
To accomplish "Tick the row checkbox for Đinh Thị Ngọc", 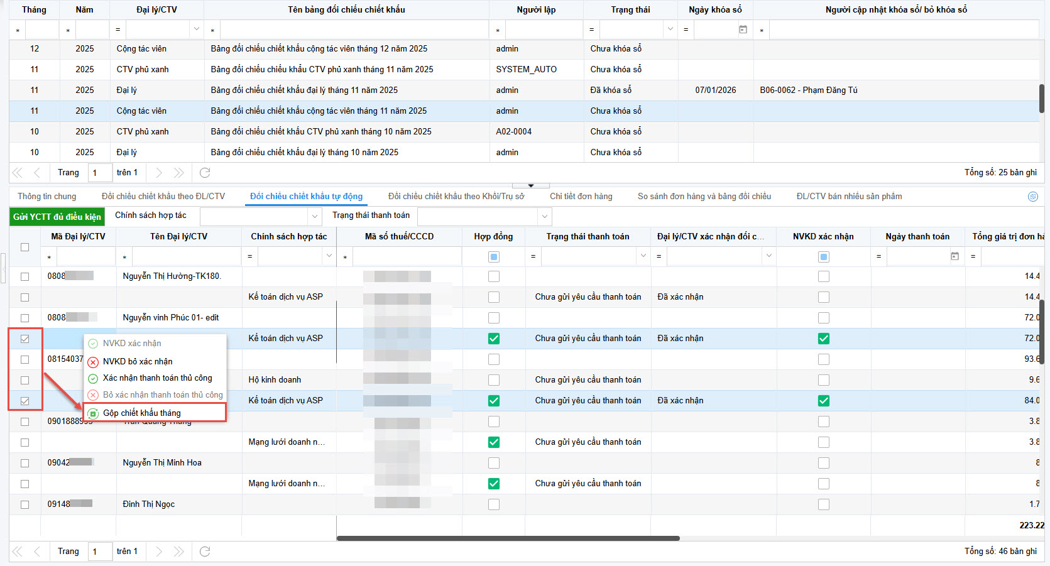I will point(25,504).
